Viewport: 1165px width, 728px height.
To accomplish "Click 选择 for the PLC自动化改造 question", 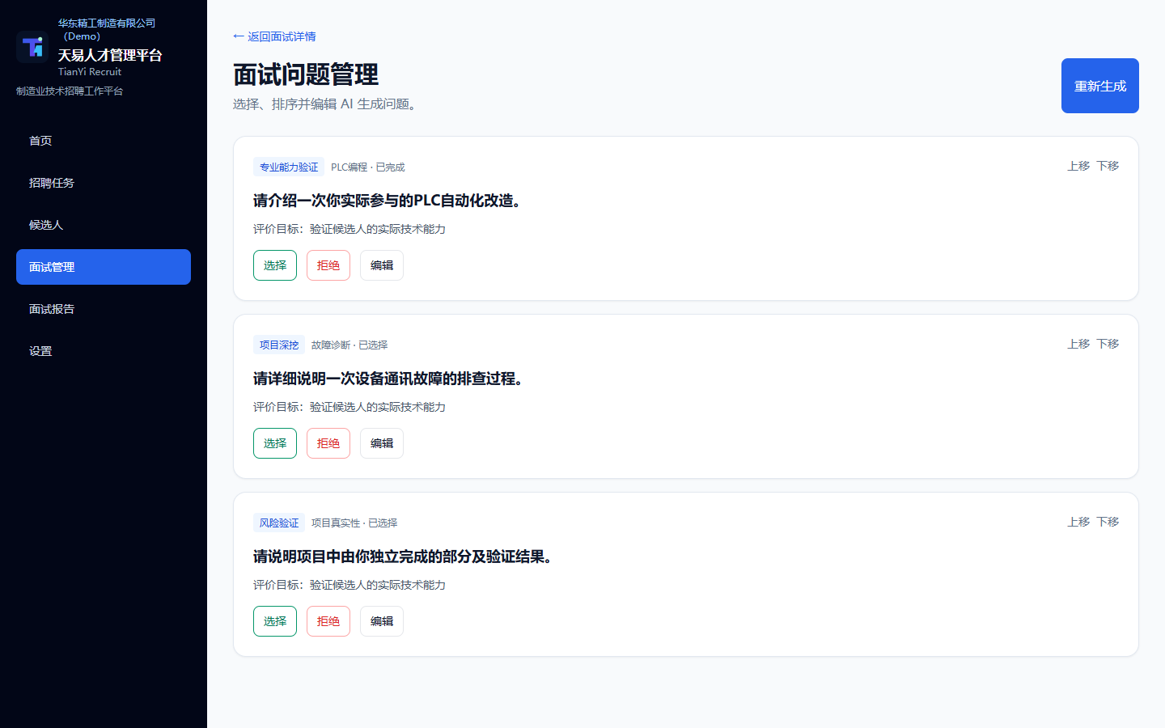I will 275,265.
